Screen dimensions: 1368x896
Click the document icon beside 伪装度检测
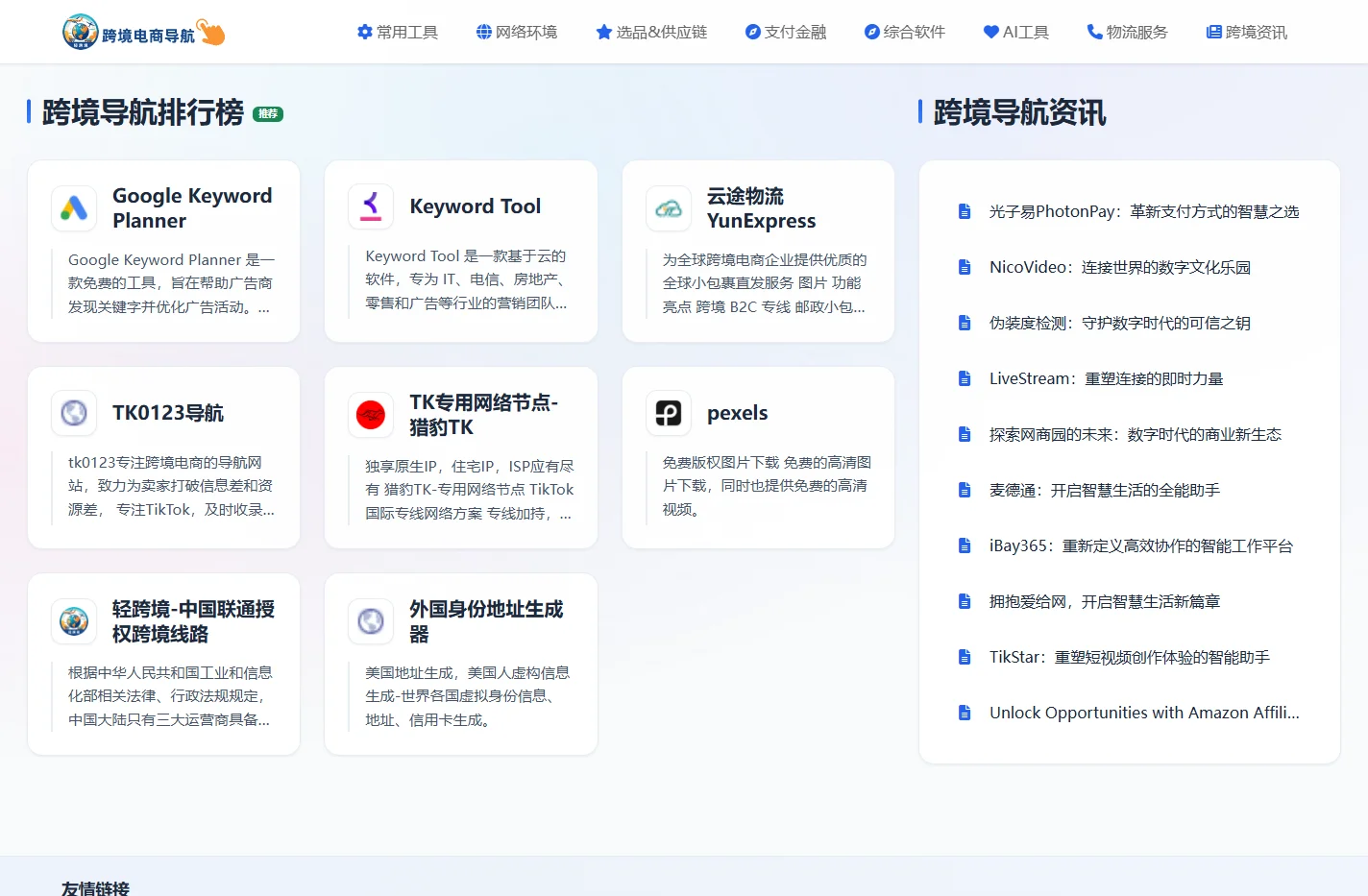(965, 323)
